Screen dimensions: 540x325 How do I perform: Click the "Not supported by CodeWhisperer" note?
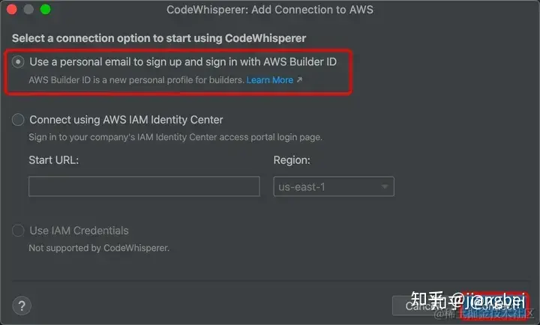[x=99, y=247]
